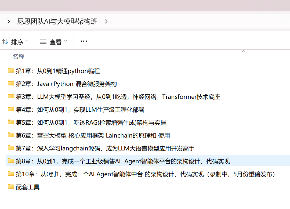Click the scrollbar up arrow
The width and height of the screenshot is (290, 209).
tap(244, 51)
